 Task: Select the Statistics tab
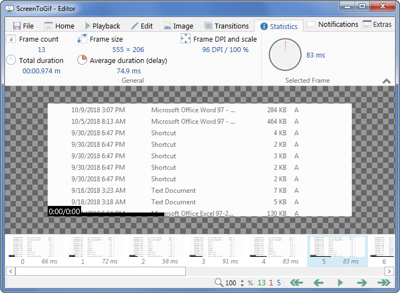pos(279,26)
